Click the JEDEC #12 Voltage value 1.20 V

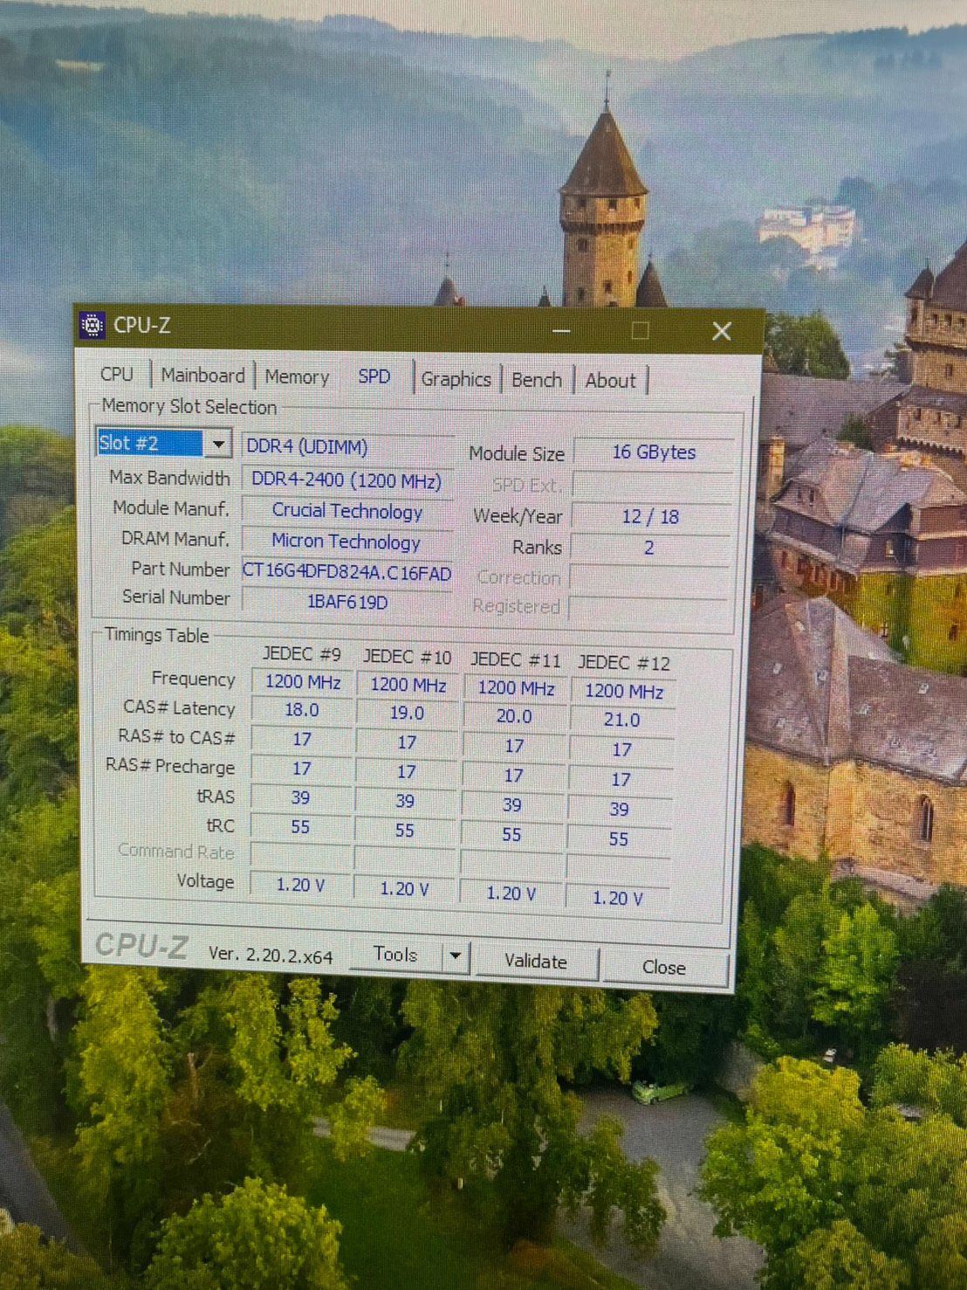[x=617, y=899]
